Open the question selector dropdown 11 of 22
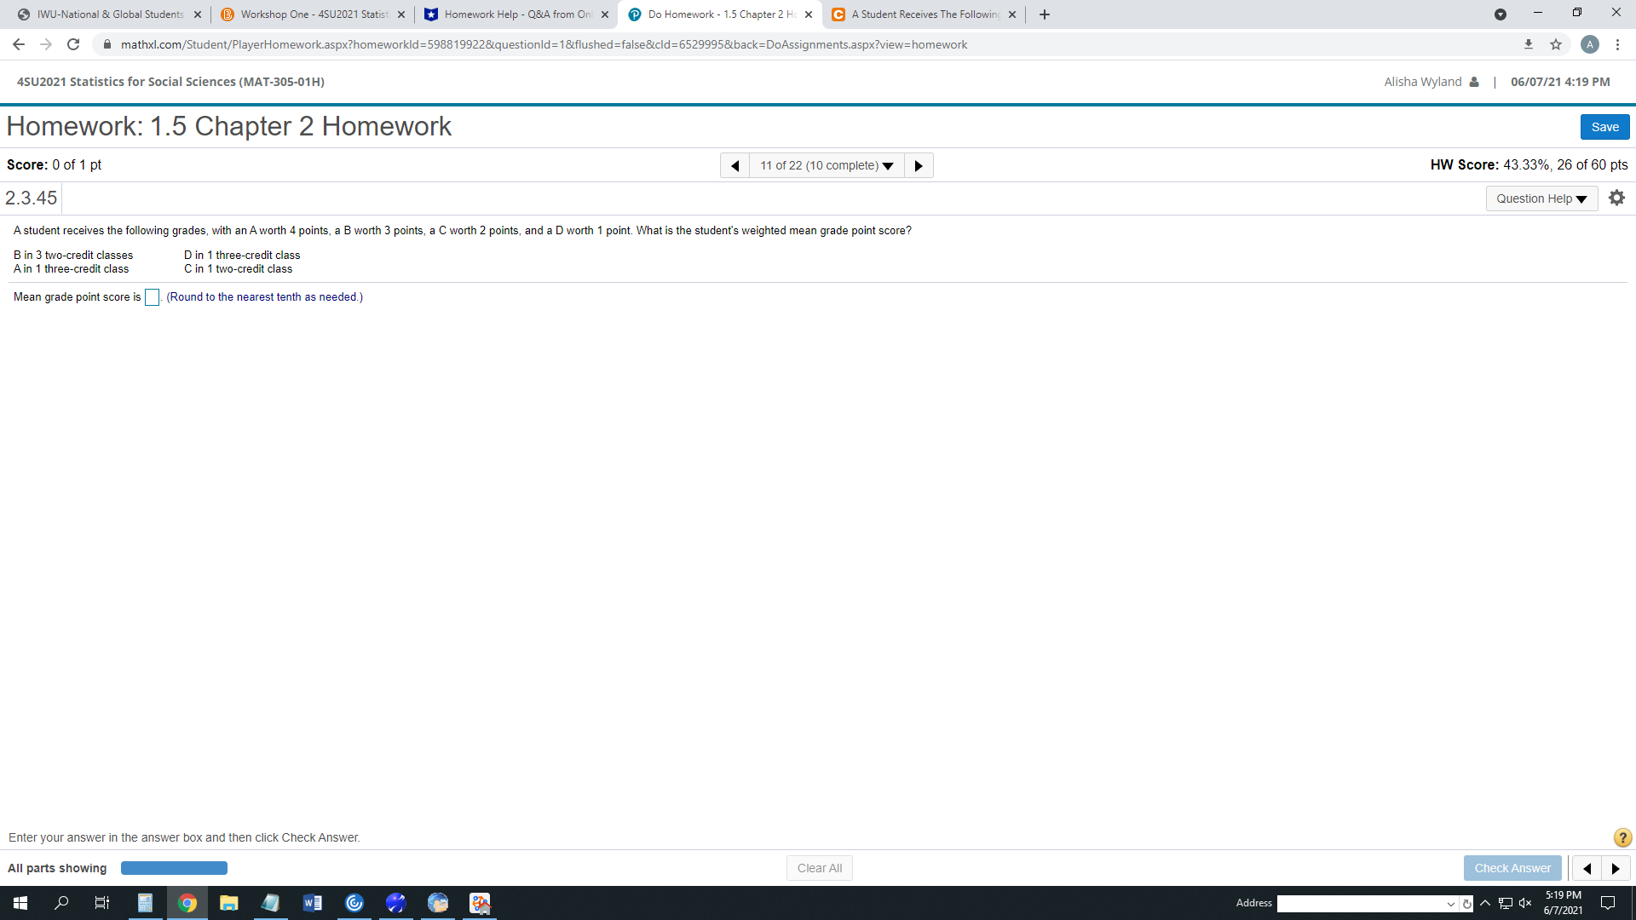Viewport: 1636px width, 920px height. [x=827, y=165]
